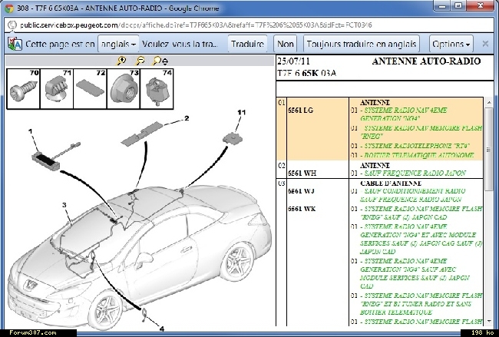Click part number 4 in diagram
Screen dimensions: 499x337
[162, 329]
